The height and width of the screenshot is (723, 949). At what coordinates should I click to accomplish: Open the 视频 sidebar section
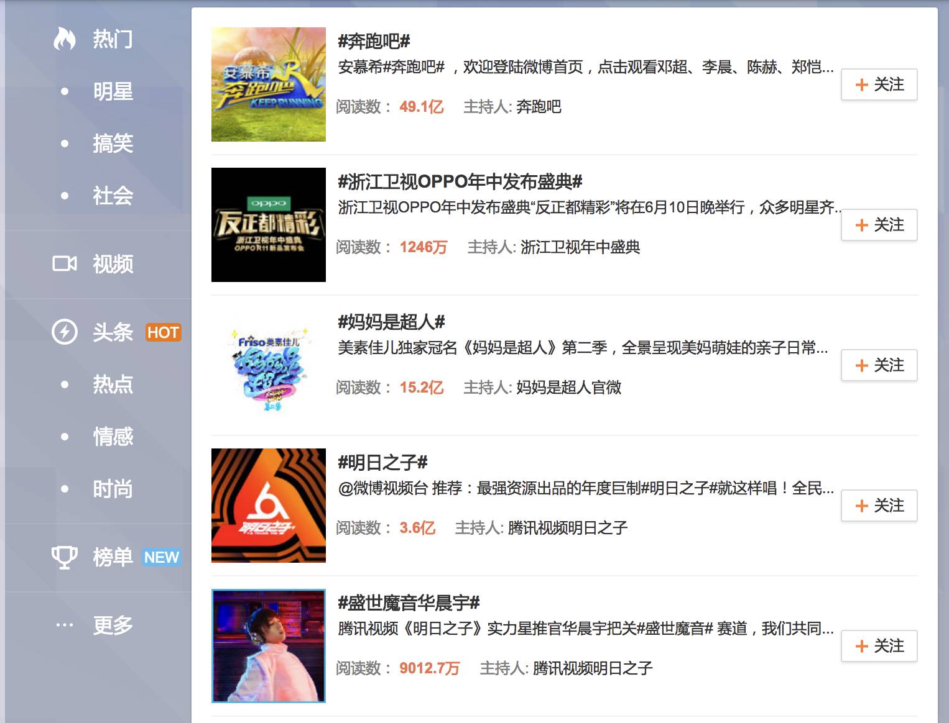tap(113, 264)
